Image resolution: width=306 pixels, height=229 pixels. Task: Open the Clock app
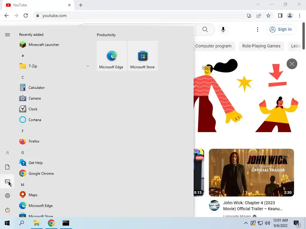pos(54,109)
